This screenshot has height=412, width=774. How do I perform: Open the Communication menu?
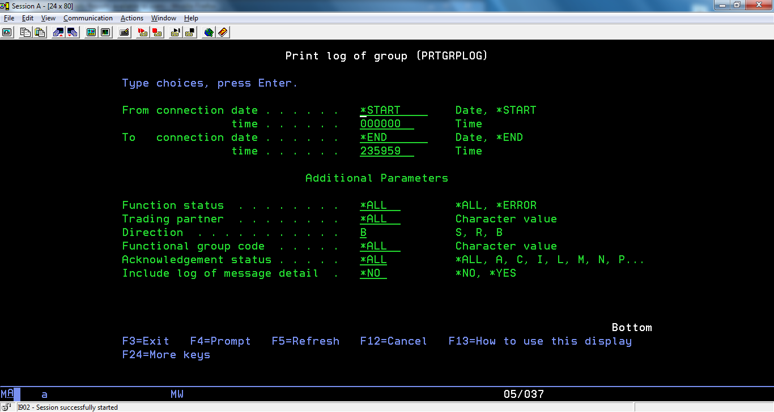coord(88,18)
